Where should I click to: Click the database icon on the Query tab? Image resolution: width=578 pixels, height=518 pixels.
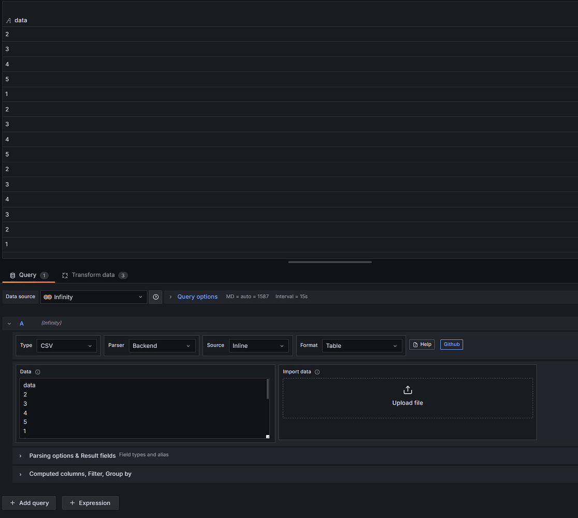pos(12,275)
